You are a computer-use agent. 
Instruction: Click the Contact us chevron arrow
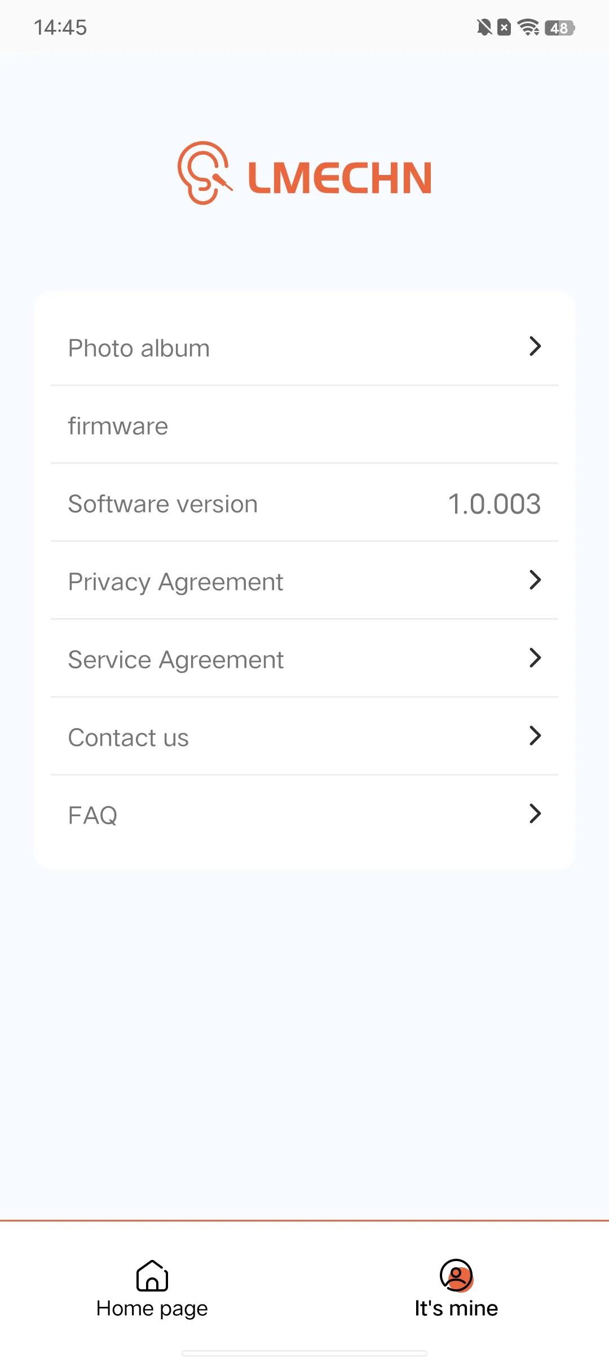[x=535, y=736]
